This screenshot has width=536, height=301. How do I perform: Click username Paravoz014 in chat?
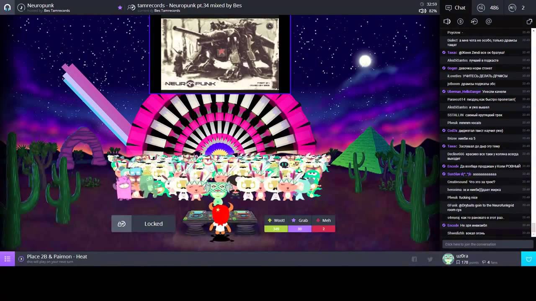pos(456,99)
